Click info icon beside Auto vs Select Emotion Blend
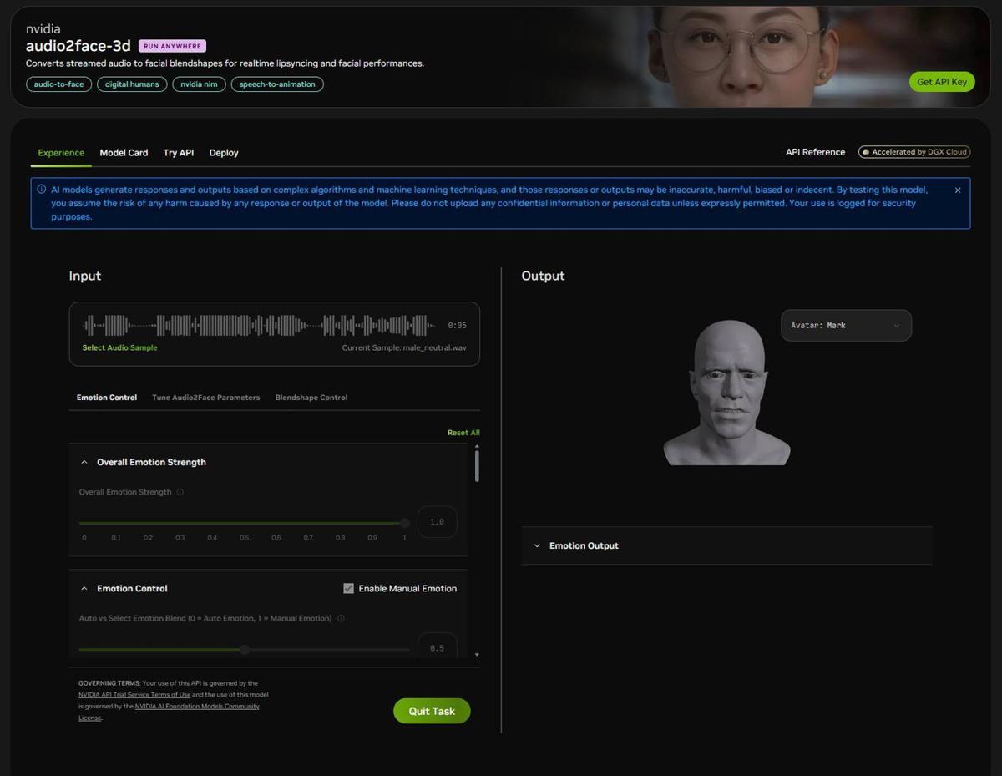This screenshot has width=1002, height=776. pyautogui.click(x=341, y=619)
